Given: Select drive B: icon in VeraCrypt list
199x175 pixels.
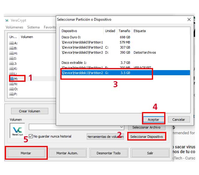Looking at the screenshot, I should tap(11, 48).
